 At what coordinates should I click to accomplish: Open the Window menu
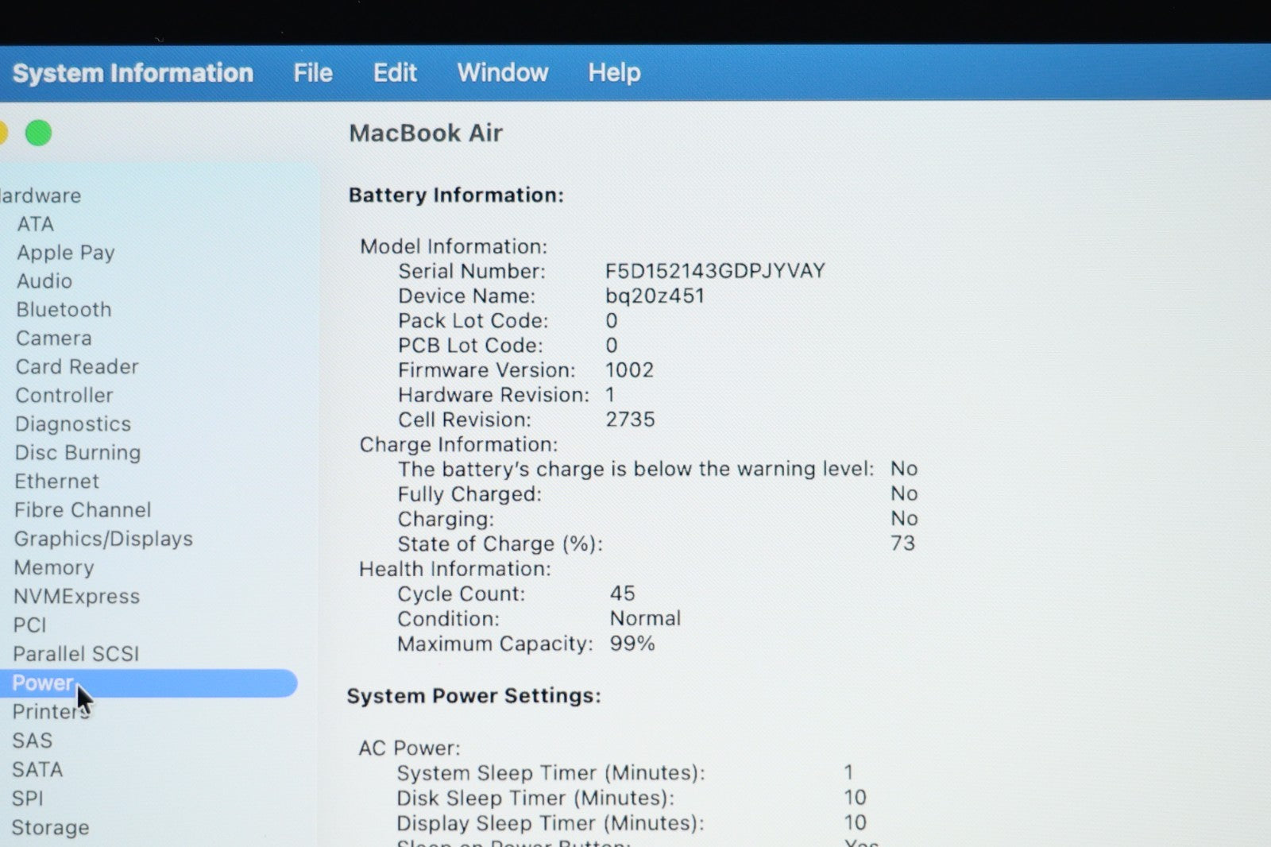pyautogui.click(x=502, y=73)
